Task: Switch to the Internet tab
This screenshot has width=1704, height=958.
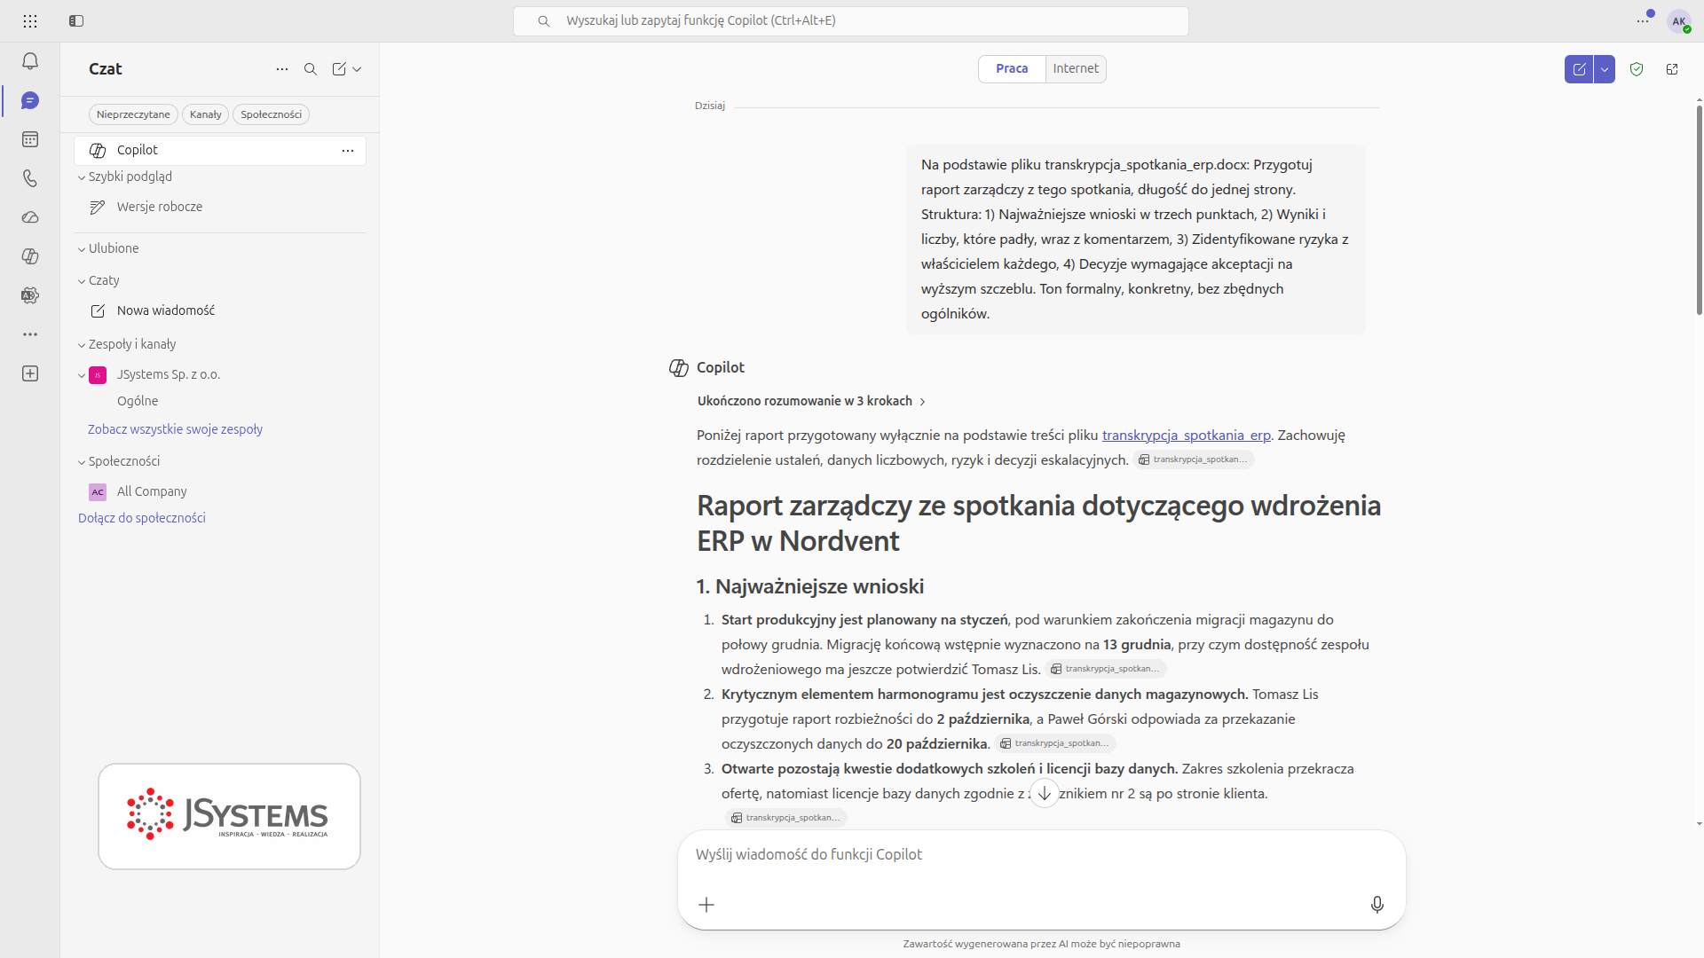Action: pos(1076,68)
